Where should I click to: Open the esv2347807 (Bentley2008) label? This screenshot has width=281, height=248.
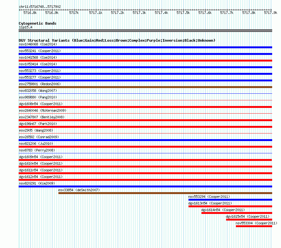42,117
